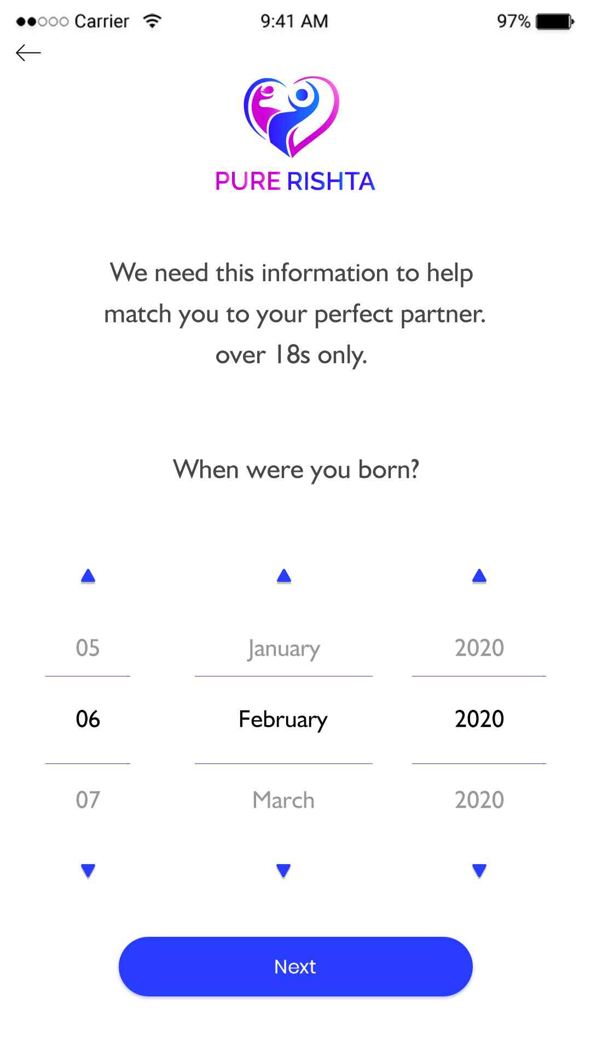This screenshot has height=1050, width=591.
Task: Tap the up arrow above the day column
Action: coord(88,576)
